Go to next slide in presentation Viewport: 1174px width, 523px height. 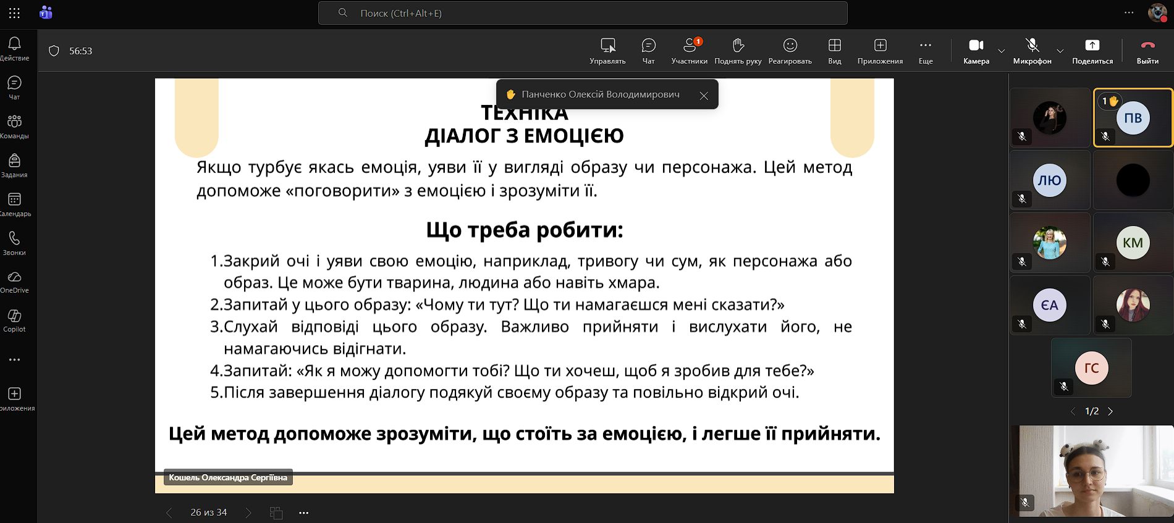[x=248, y=513]
